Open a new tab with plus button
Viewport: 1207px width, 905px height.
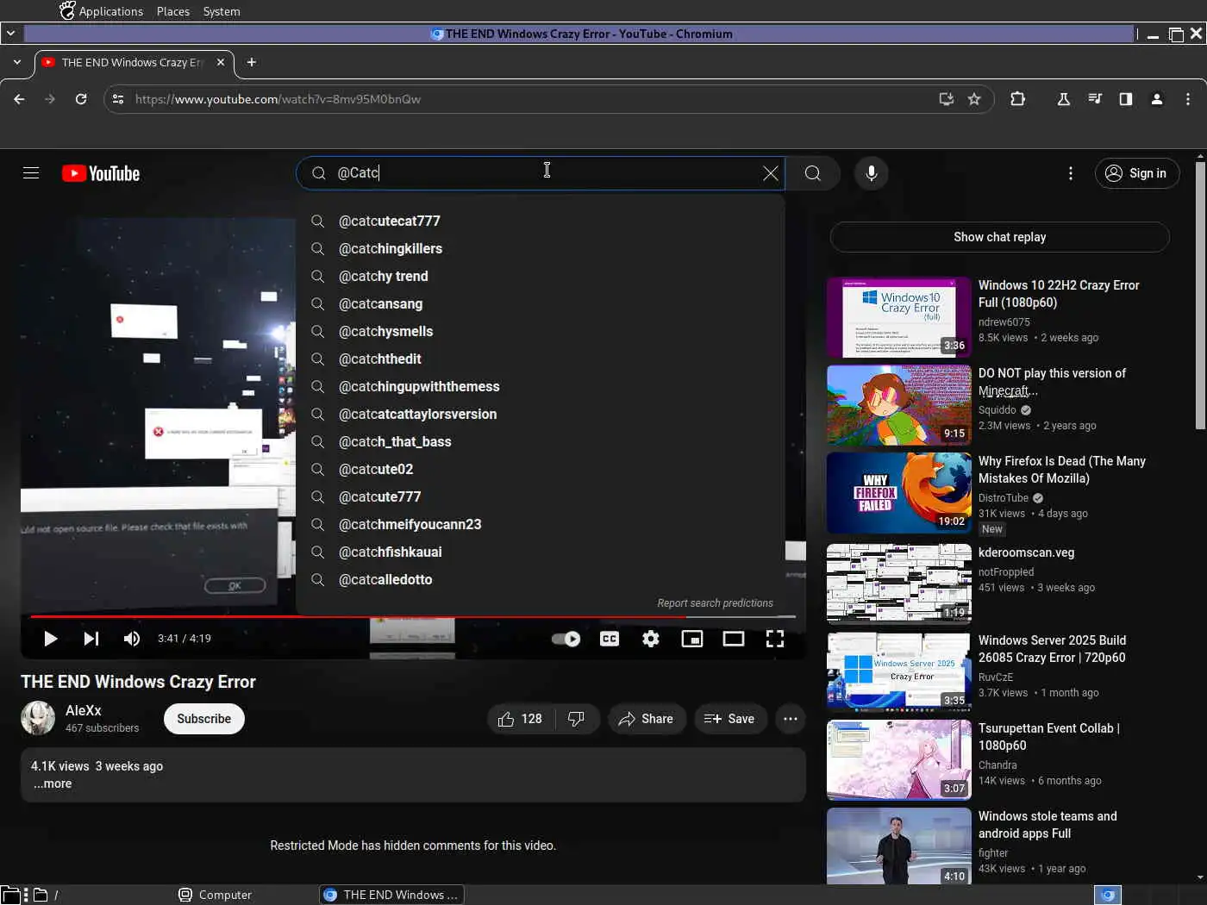coord(252,62)
